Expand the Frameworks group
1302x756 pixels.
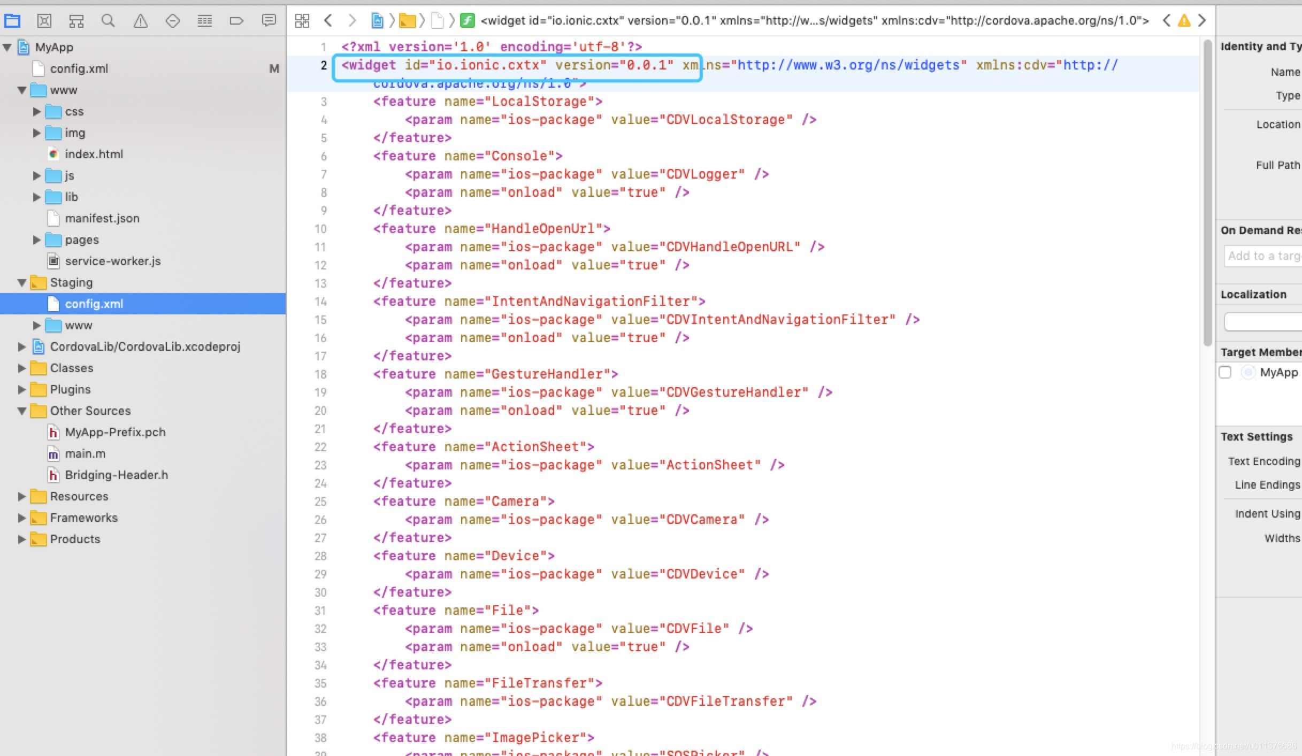pyautogui.click(x=22, y=518)
